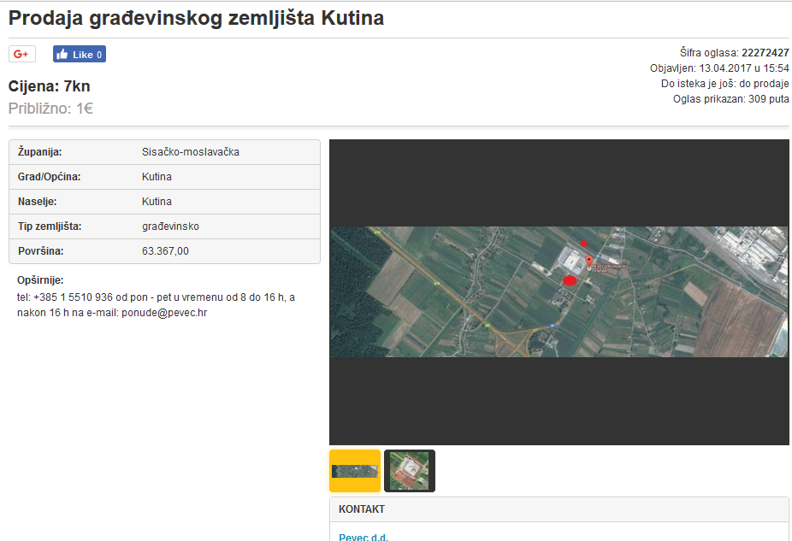Click the Oglas prikazan 309 puta counter
The width and height of the screenshot is (792, 541).
point(730,99)
